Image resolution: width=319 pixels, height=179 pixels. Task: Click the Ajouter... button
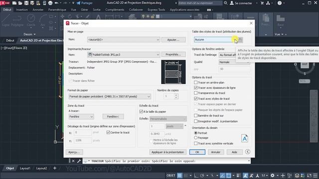pyautogui.click(x=173, y=40)
